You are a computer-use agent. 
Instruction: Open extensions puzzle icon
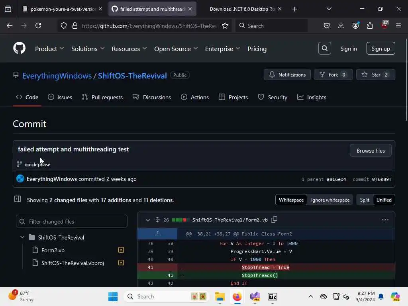pos(370,26)
